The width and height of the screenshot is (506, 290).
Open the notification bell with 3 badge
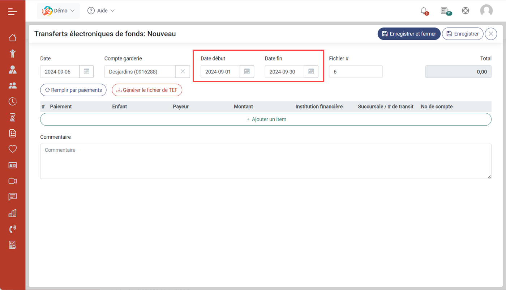click(x=424, y=11)
